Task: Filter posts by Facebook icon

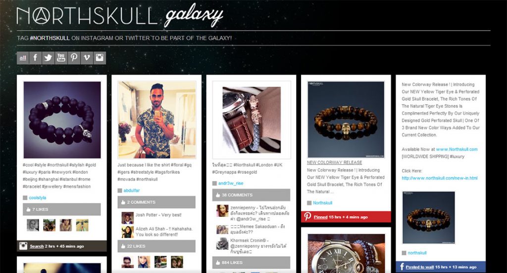Action: click(35, 58)
